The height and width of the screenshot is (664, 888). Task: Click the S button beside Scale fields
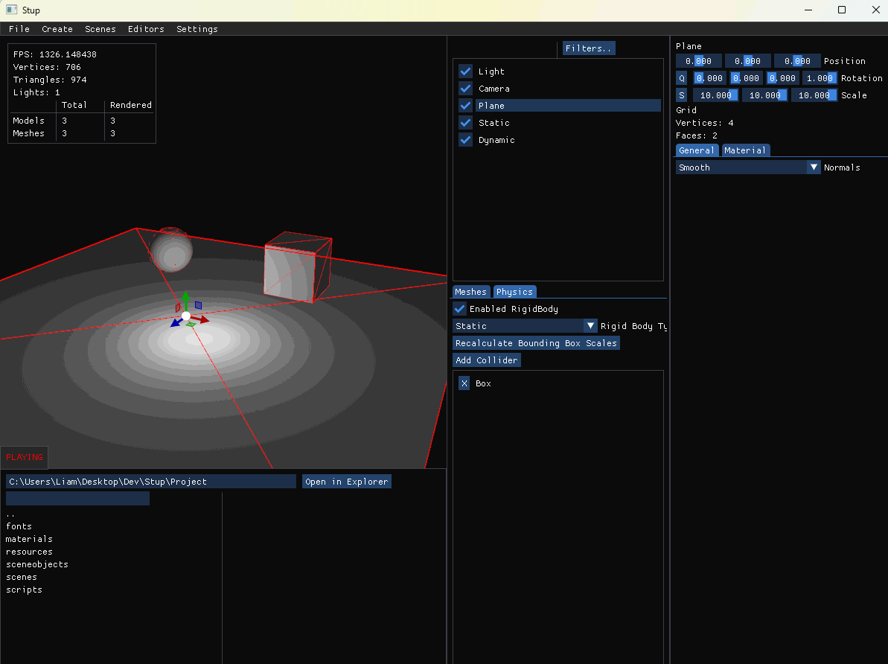pos(681,95)
